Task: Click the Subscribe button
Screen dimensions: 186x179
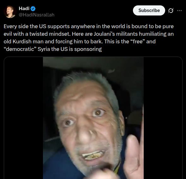Action: (x=149, y=10)
